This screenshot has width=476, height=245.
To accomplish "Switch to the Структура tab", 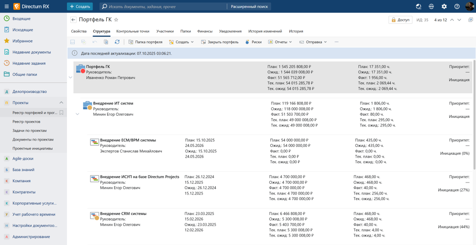I will point(101,31).
